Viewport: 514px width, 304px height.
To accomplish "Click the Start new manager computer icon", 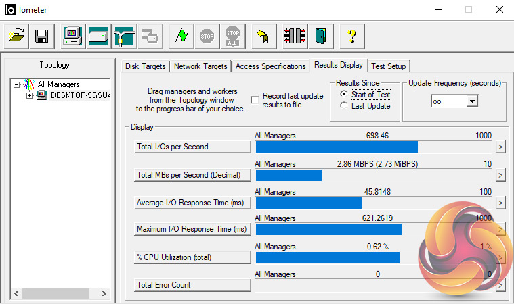I will (73, 36).
